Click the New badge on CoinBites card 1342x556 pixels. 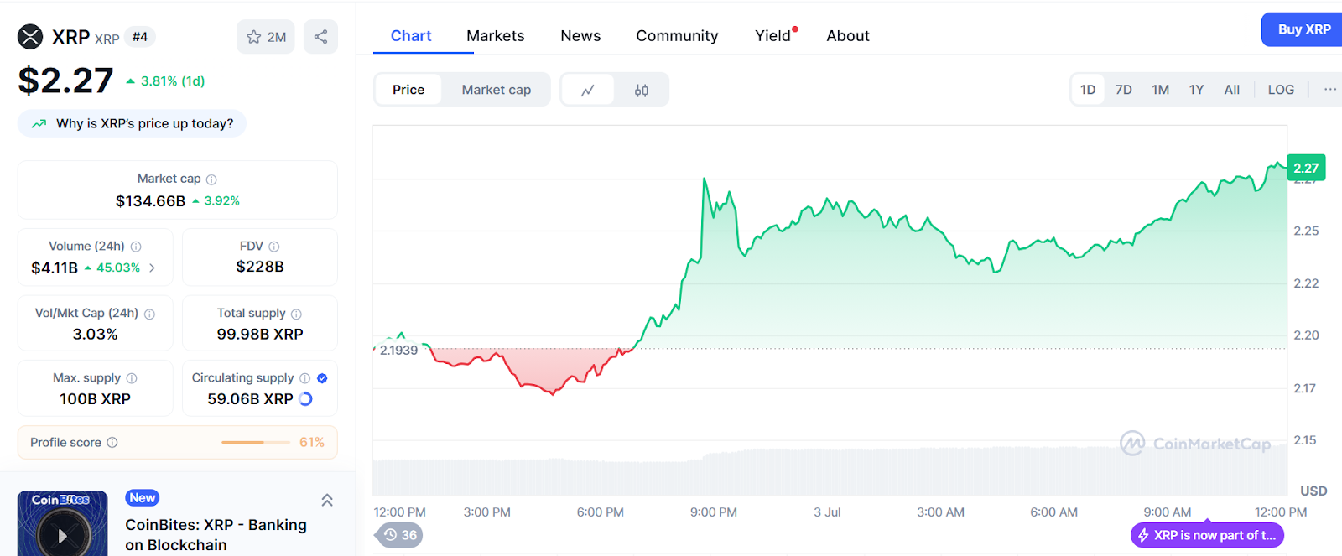pyautogui.click(x=143, y=498)
